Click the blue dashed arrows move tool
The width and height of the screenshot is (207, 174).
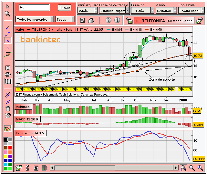8,102
